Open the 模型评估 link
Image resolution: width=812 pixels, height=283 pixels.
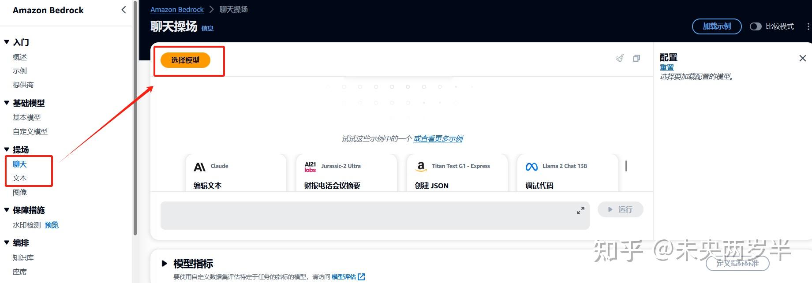tap(344, 277)
